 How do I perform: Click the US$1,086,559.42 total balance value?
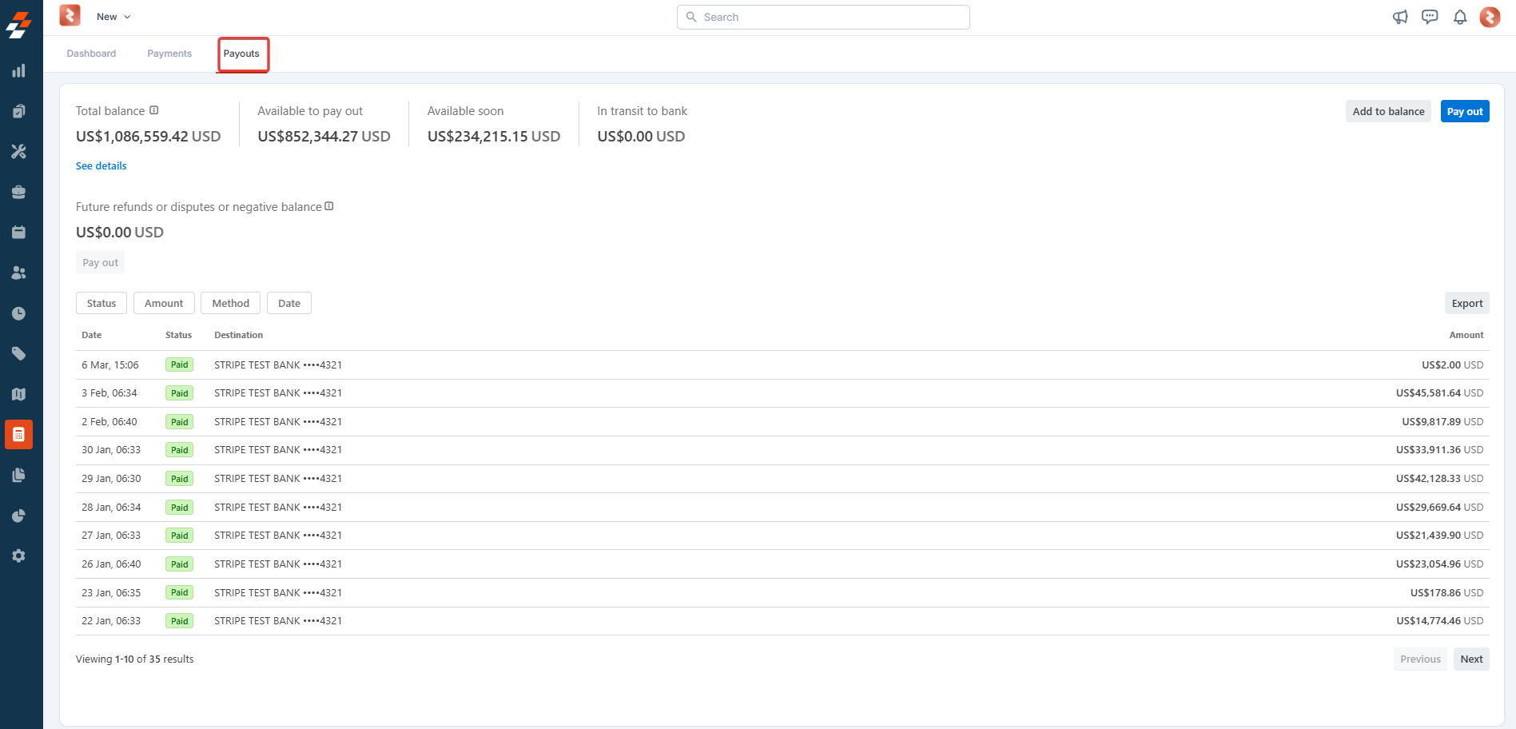coord(148,136)
